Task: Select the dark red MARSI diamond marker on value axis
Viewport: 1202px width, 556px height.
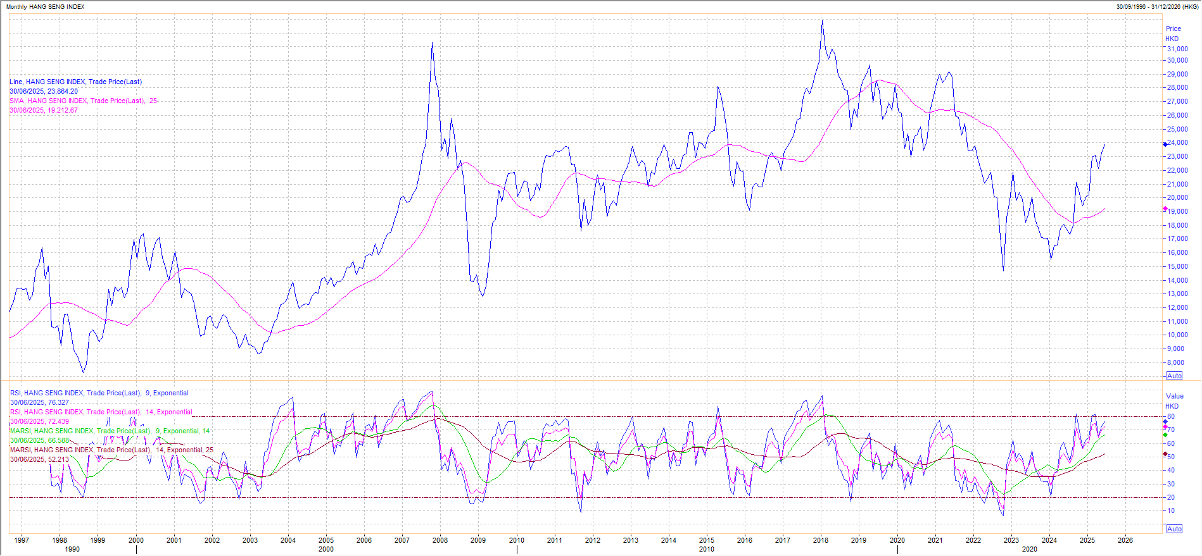Action: pos(1165,454)
